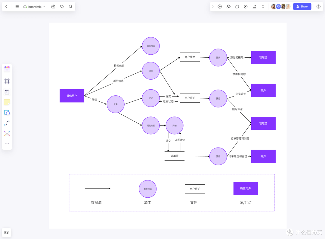Click the 浏览信息 flow label

118,81
